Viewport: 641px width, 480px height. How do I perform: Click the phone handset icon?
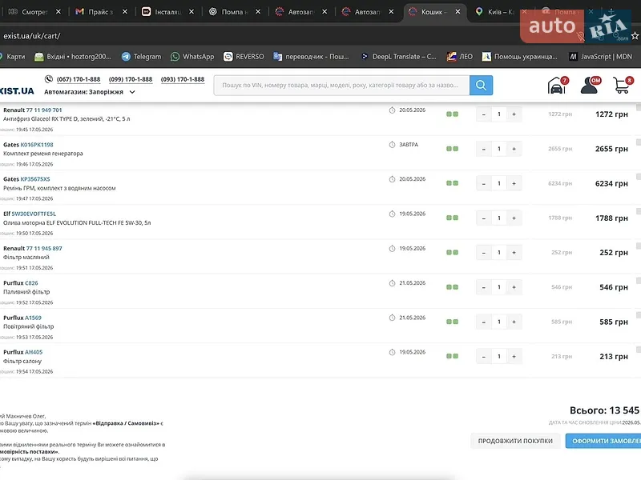tap(49, 79)
